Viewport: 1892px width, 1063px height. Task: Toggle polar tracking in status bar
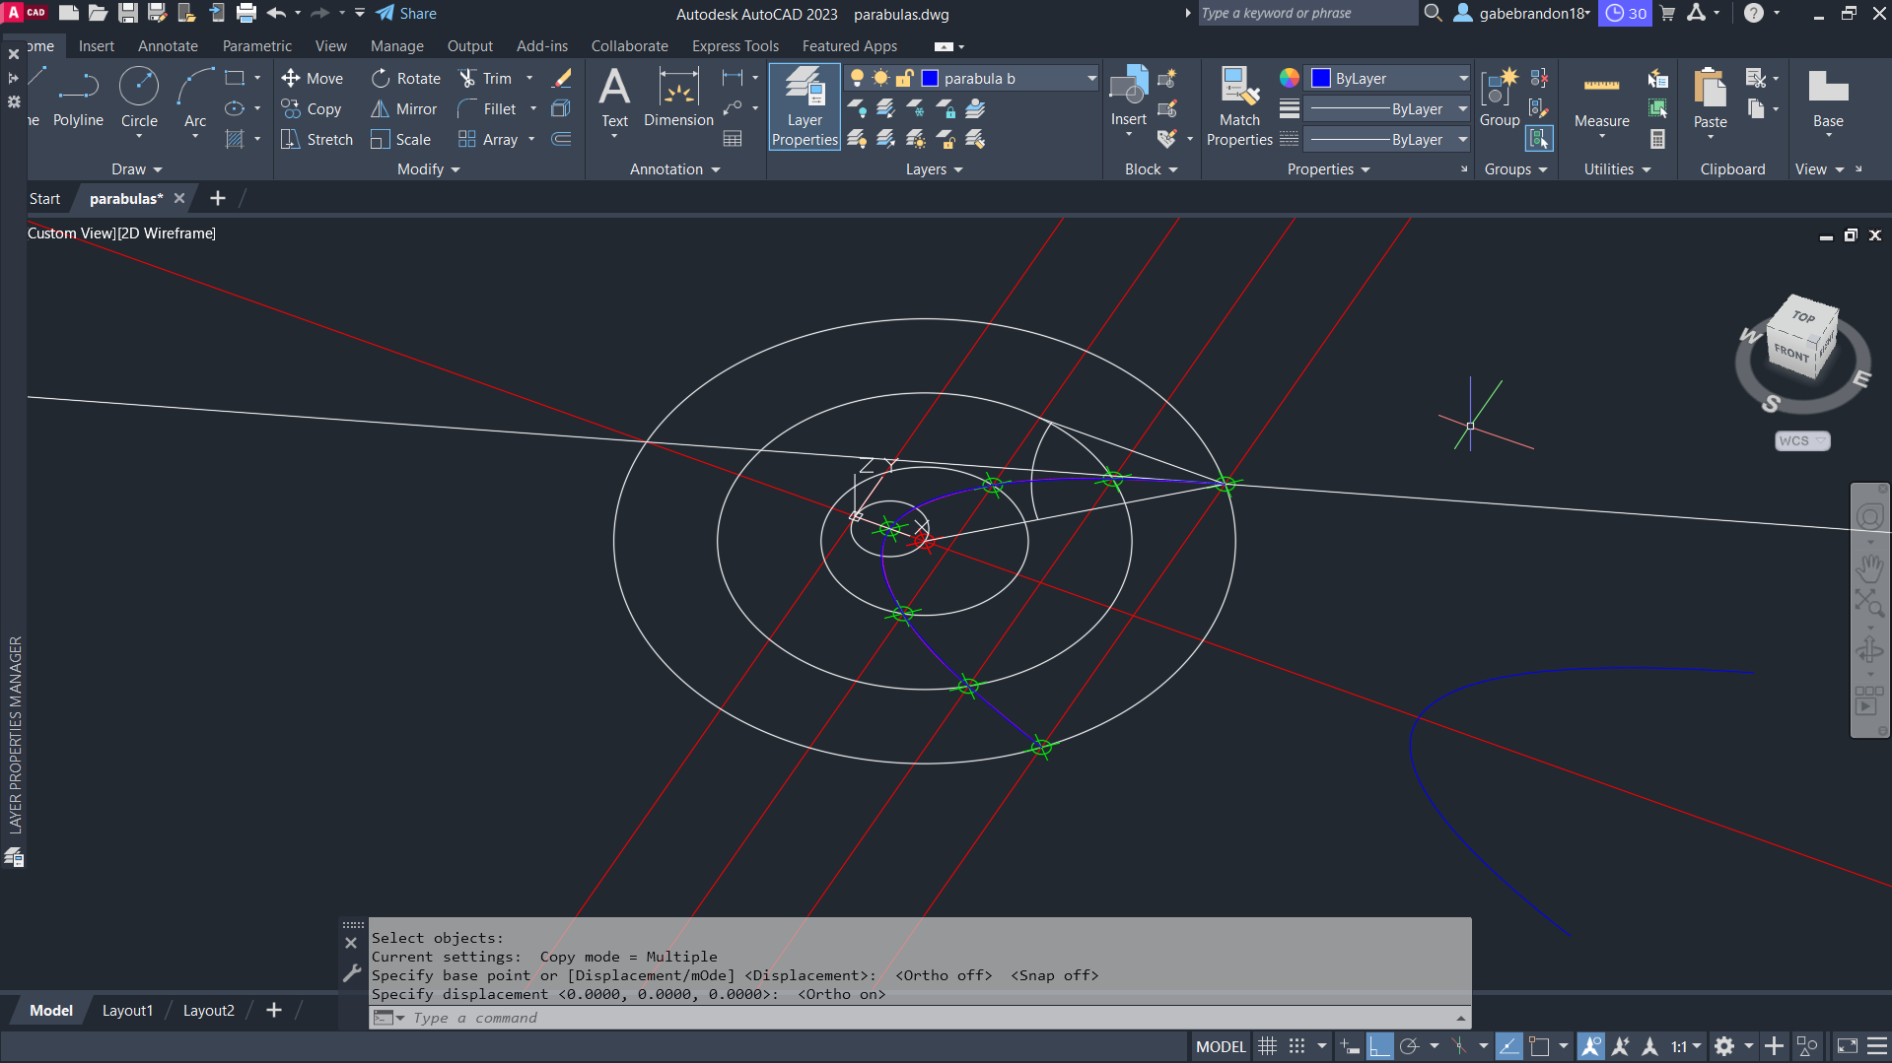(x=1410, y=1046)
